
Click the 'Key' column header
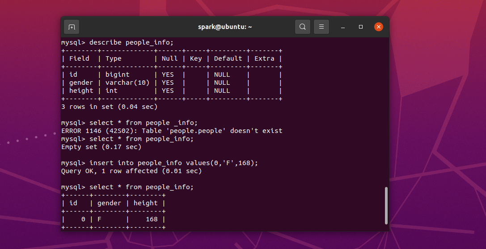click(196, 58)
